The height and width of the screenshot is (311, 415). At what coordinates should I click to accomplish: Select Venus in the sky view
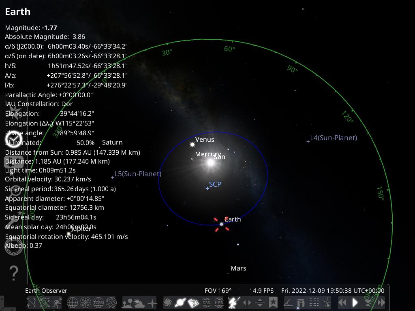click(193, 145)
